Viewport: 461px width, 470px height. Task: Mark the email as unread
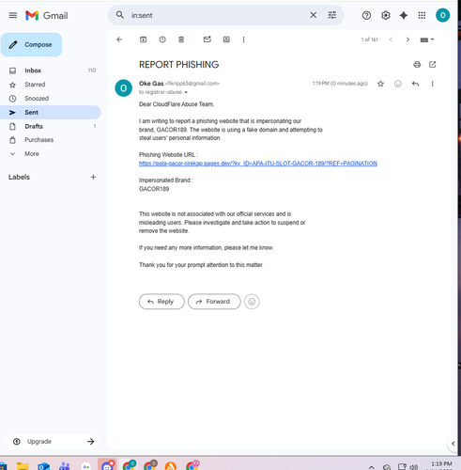pyautogui.click(x=207, y=39)
